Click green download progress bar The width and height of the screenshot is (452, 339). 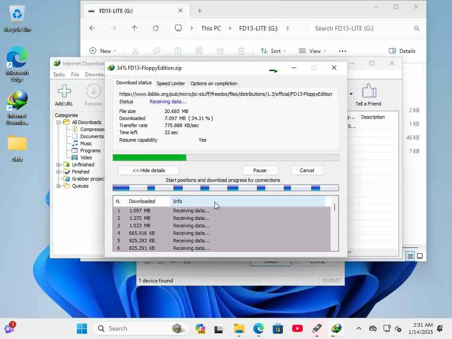coord(226,158)
